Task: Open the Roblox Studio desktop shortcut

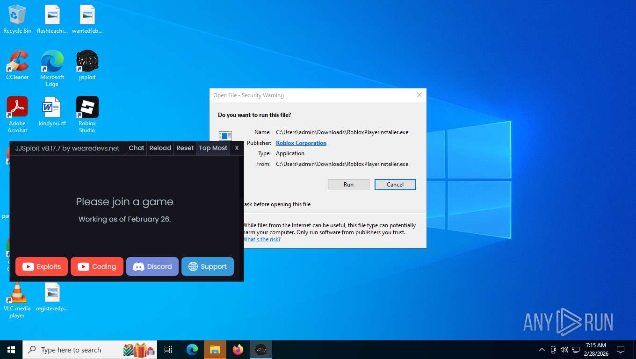Action: click(87, 115)
